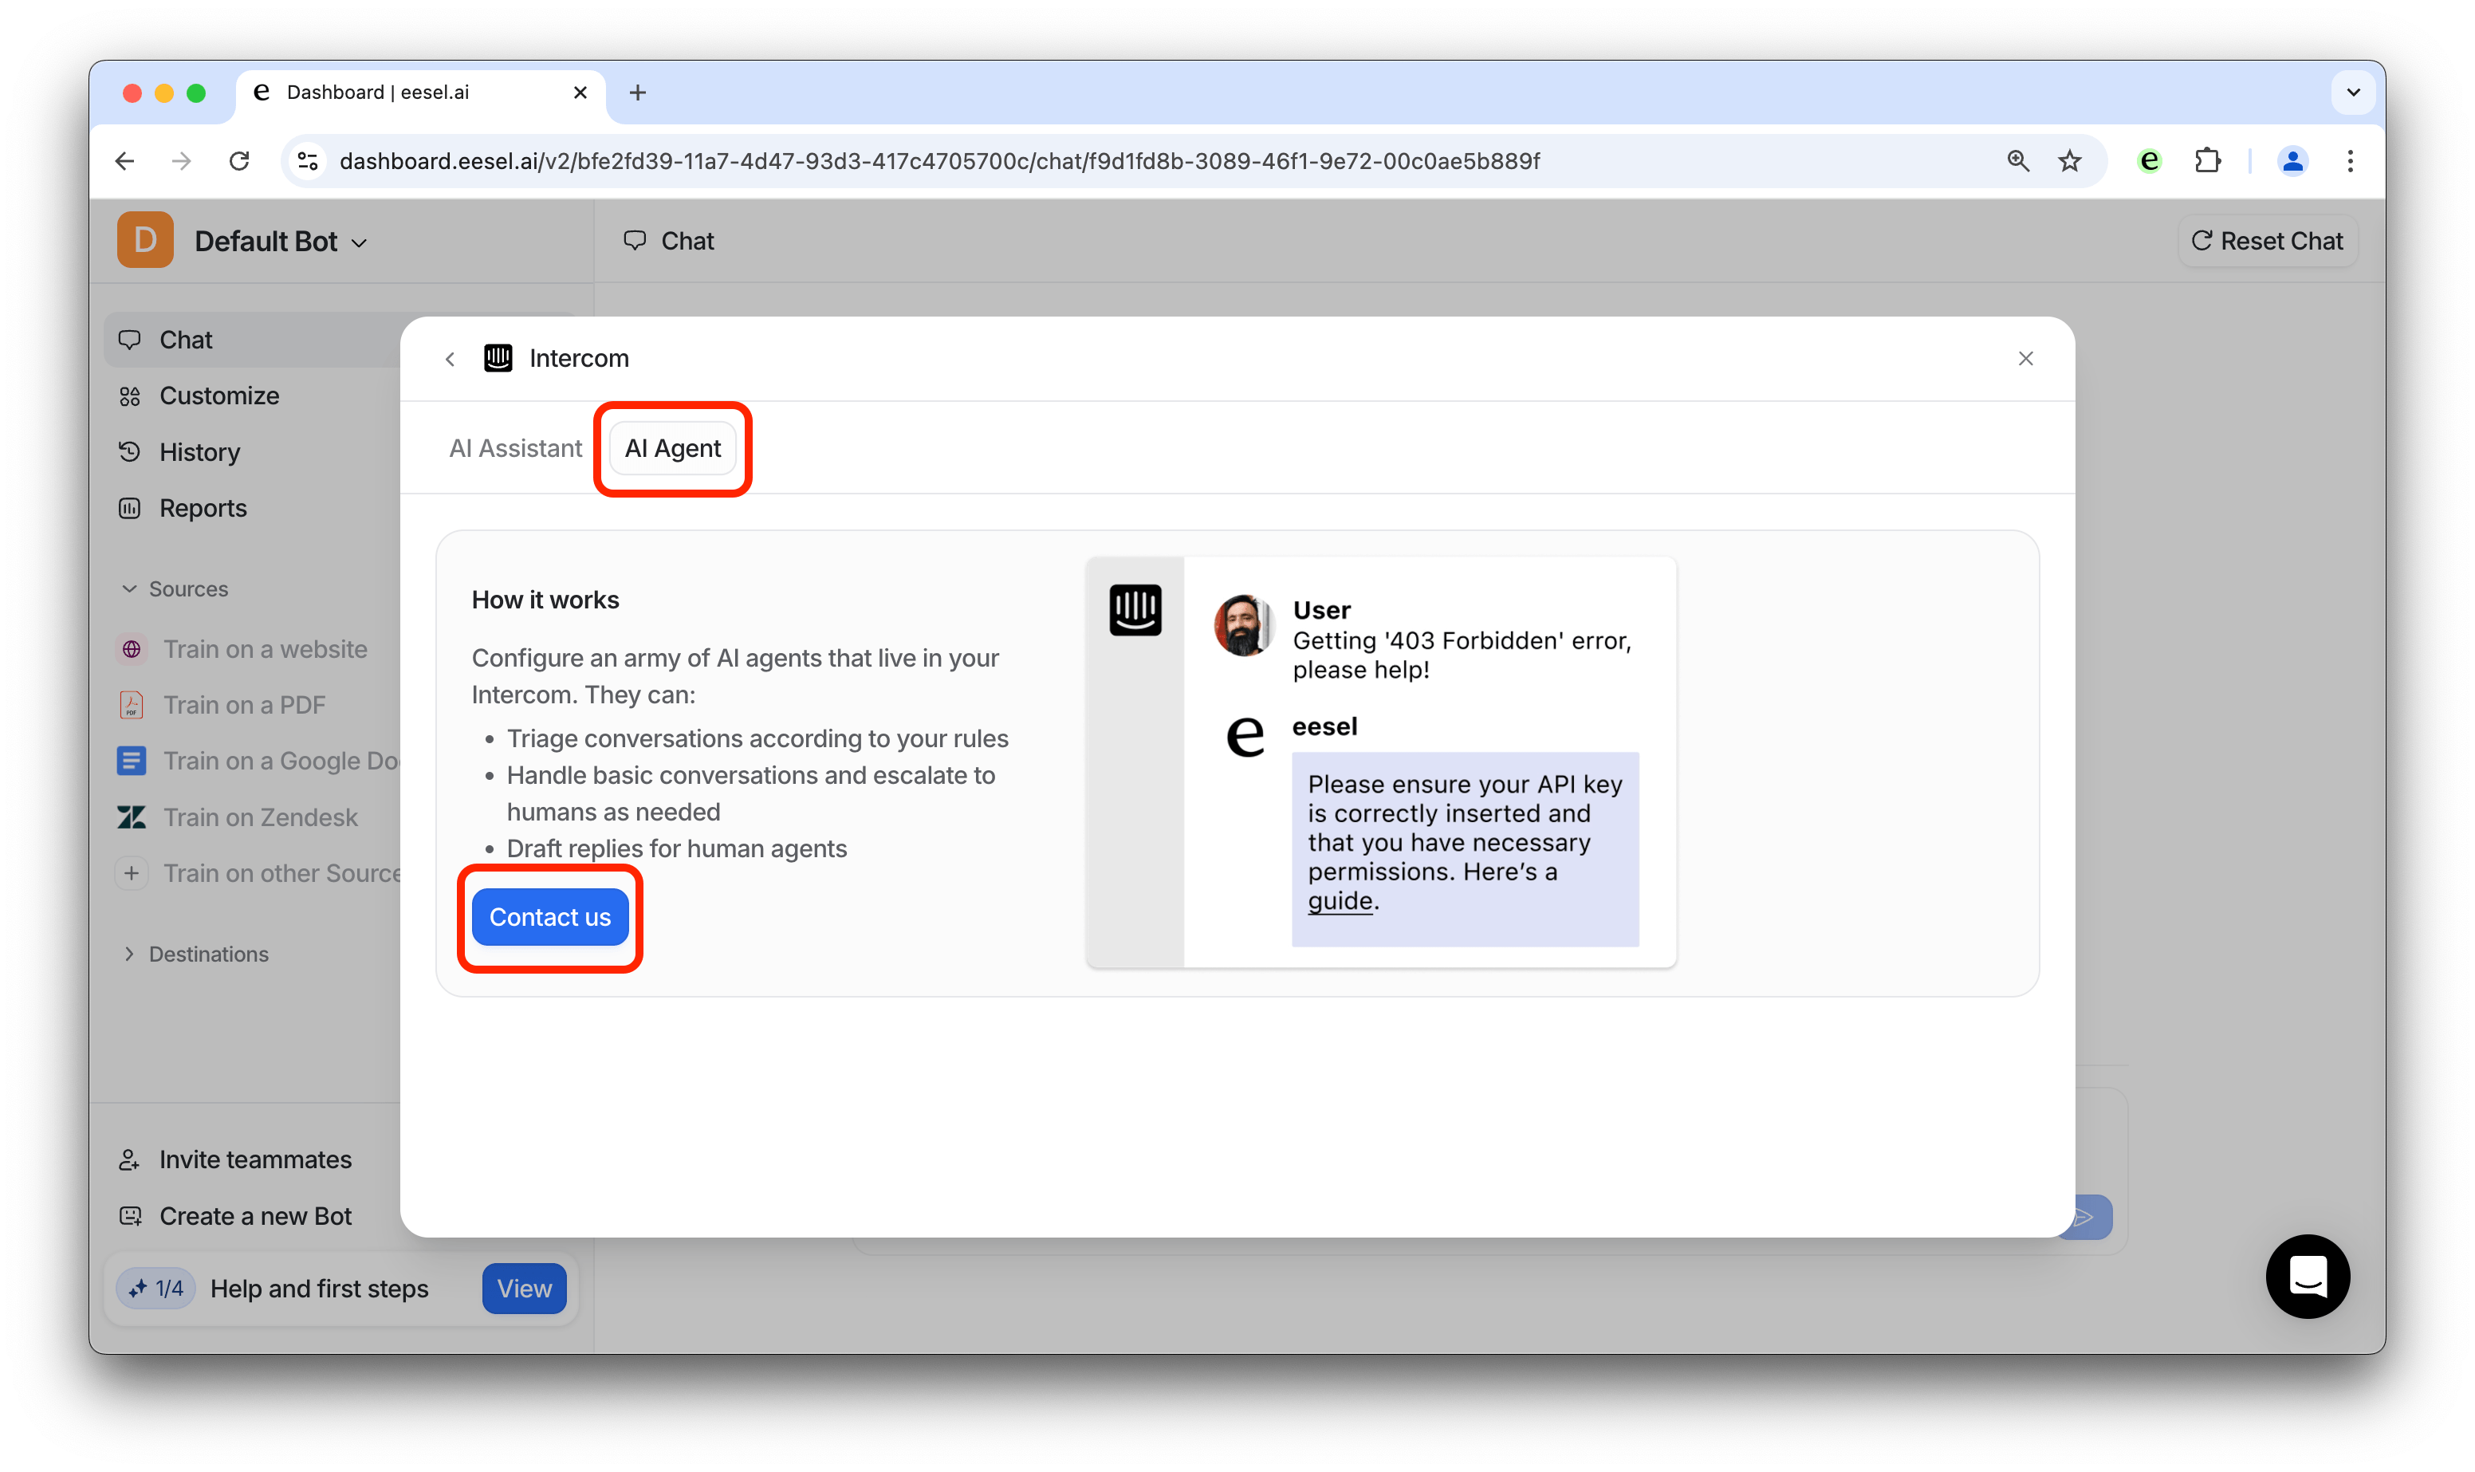Go back in the Intercom dialog
2475x1472 pixels.
pos(451,359)
